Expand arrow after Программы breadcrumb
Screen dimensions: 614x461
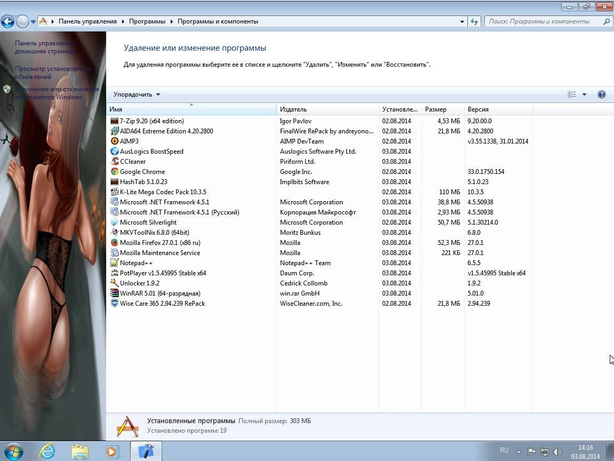(172, 21)
